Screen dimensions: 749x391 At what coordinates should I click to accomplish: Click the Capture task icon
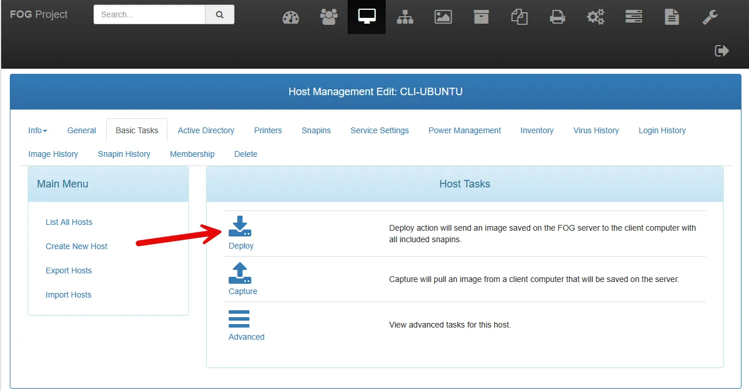pos(240,272)
